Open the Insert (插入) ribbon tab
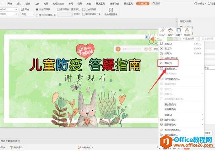Screen dimensions: 215x151 click(x=19, y=4)
